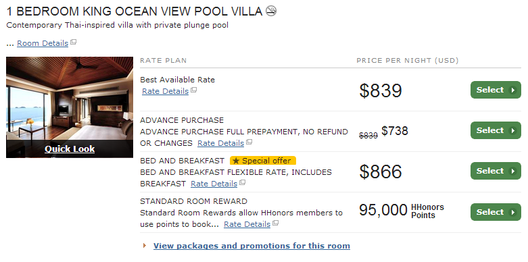The height and width of the screenshot is (262, 528).
Task: Click popup icon beside Standard Room Reward Rate Details
Action: click(x=275, y=224)
